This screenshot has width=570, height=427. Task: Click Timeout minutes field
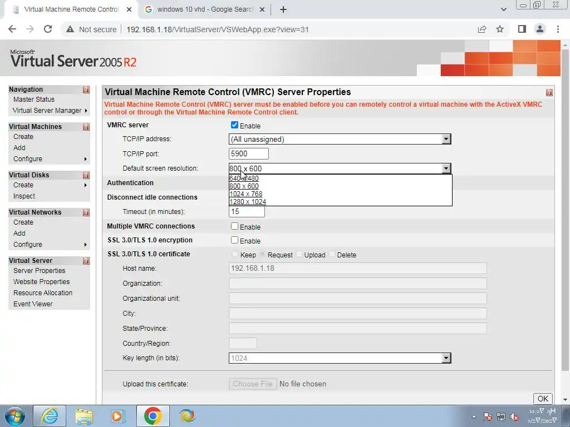point(247,212)
